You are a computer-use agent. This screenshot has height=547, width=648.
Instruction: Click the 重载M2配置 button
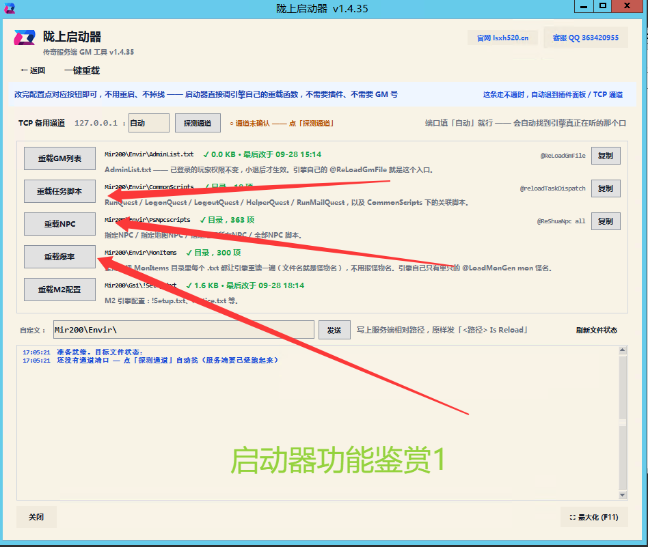60,290
